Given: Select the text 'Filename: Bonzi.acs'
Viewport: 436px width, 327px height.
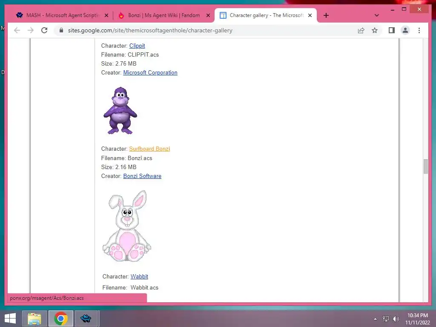Looking at the screenshot, I should tap(126, 158).
